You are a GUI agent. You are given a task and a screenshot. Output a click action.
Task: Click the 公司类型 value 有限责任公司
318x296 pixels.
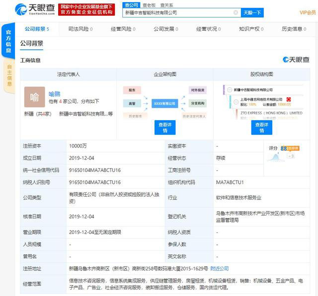(x=114, y=198)
